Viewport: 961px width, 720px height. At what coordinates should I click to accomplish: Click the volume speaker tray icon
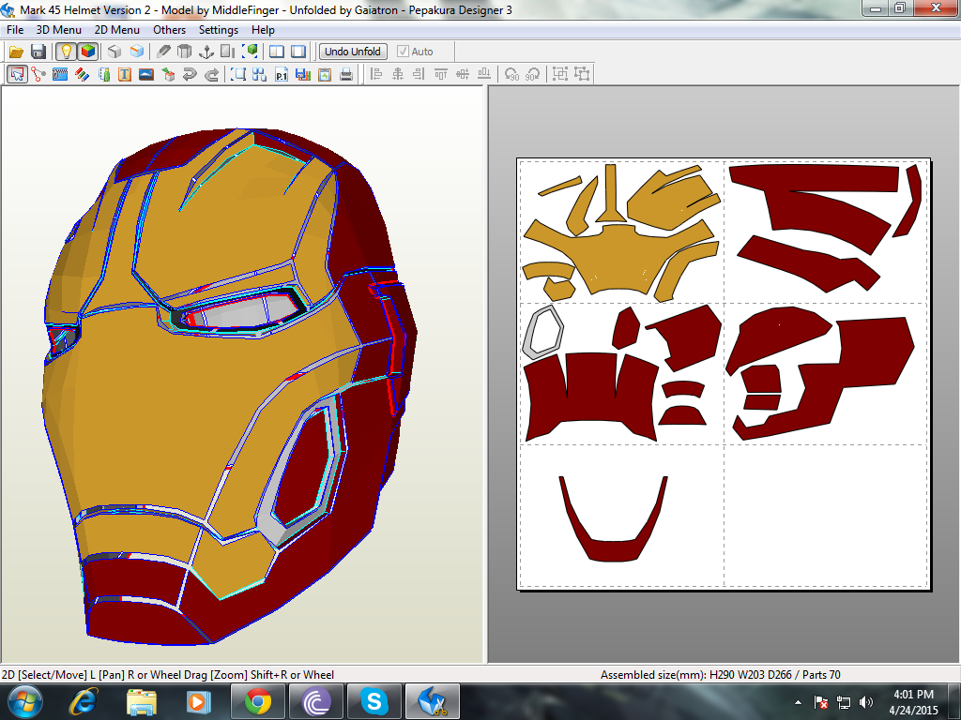coord(866,702)
